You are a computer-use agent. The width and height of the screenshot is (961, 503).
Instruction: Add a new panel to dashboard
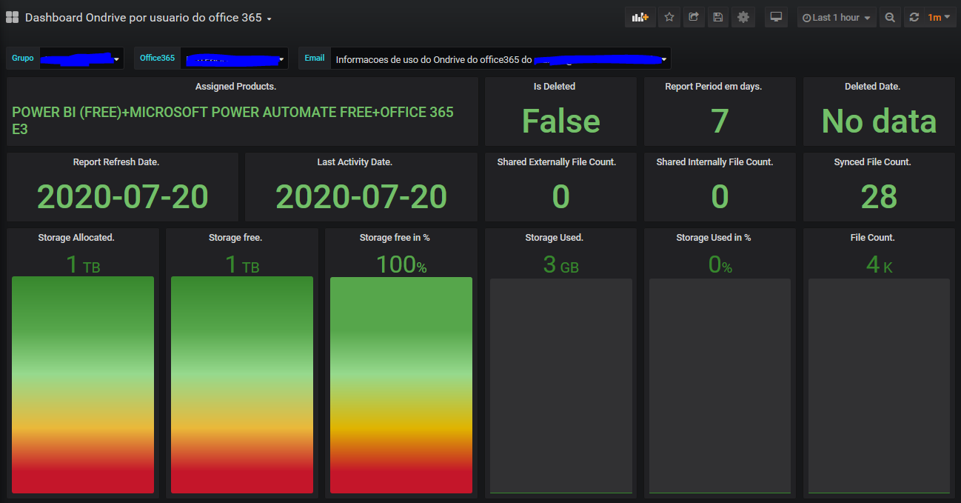640,17
